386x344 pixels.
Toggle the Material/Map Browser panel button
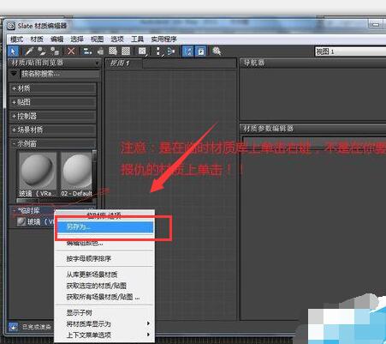coord(188,51)
